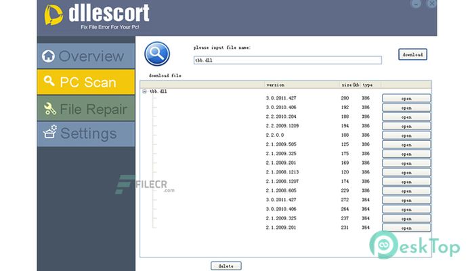This screenshot has height=271, width=474.
Task: Open version 2.1.2008.1213 entry
Action: [406, 172]
